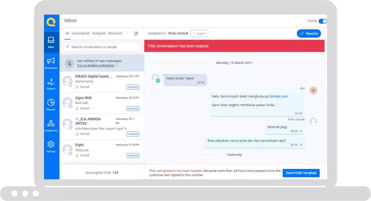Open the ICA ANINDA OKTAV conversation
371x201 pixels.
102,126
